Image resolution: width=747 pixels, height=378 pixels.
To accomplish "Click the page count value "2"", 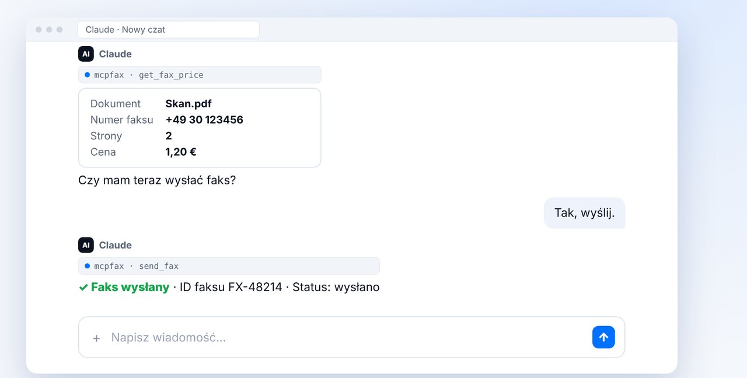I will pyautogui.click(x=169, y=136).
